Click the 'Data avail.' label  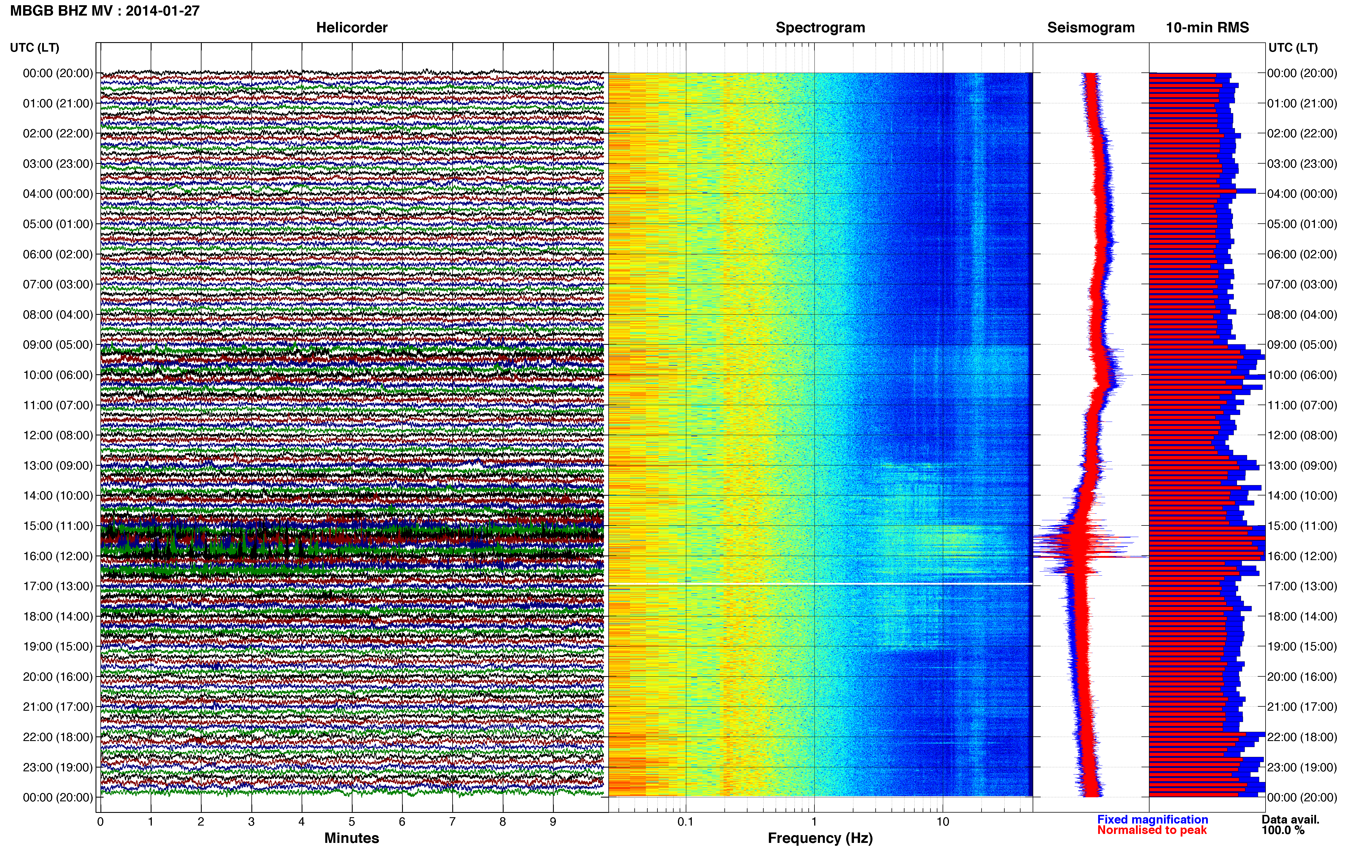tap(1291, 820)
